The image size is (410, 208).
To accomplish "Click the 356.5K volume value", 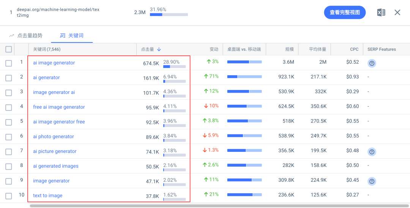I will tap(286, 151).
